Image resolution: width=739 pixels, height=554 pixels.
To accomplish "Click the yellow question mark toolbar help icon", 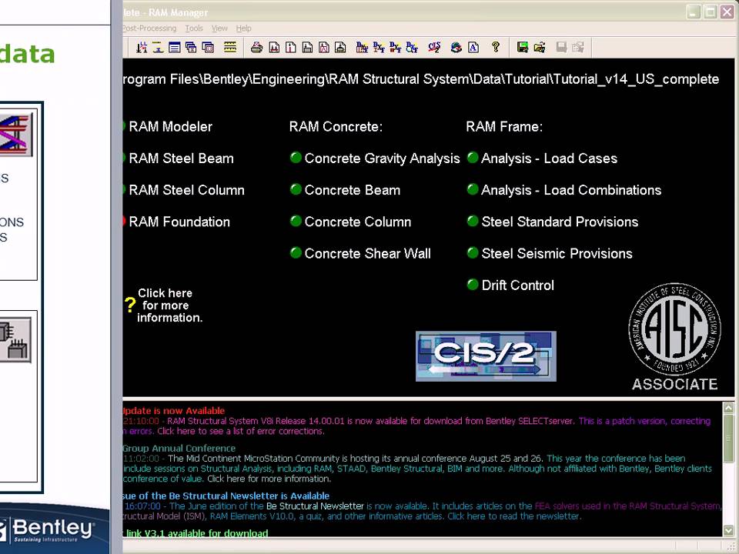I will tap(495, 47).
